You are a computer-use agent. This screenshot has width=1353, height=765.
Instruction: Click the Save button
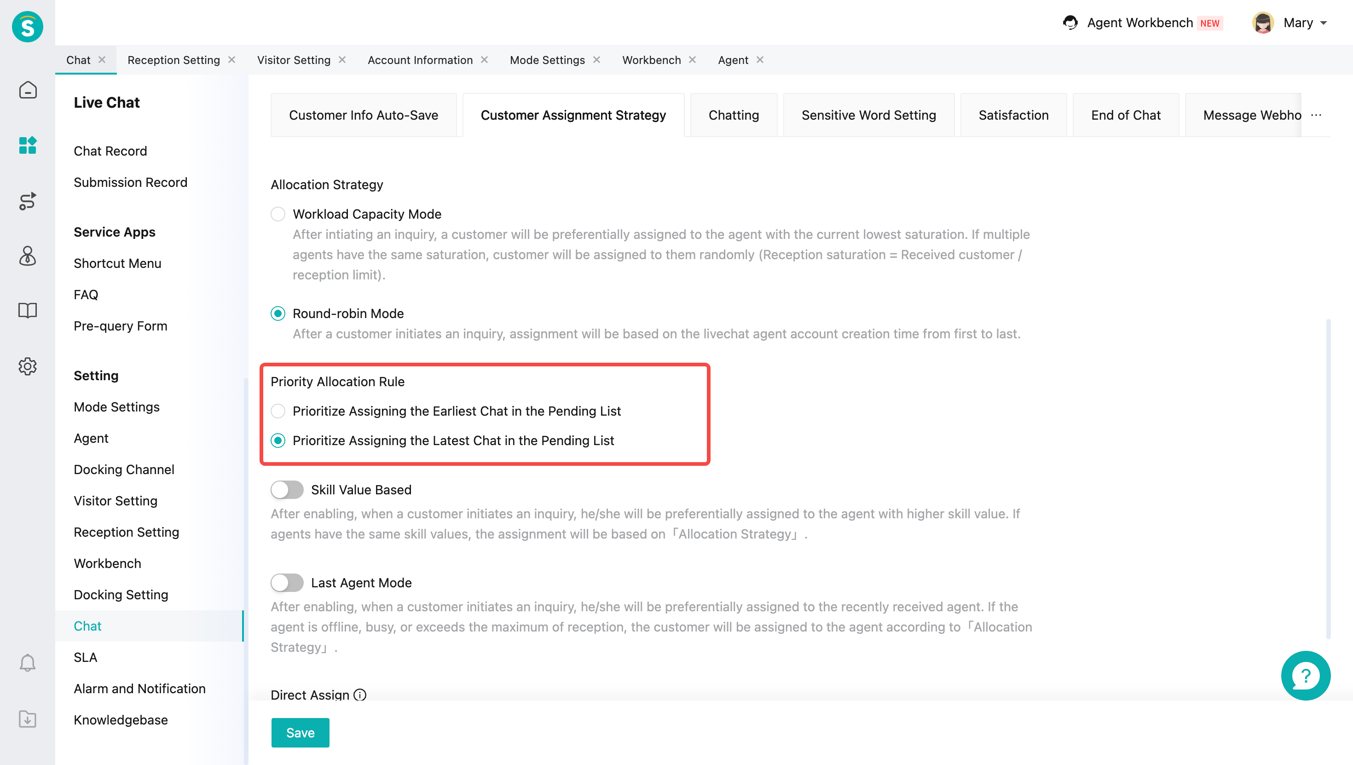(x=300, y=732)
